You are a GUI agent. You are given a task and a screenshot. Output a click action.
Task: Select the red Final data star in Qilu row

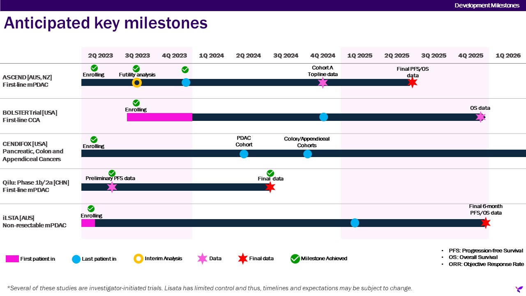[270, 187]
